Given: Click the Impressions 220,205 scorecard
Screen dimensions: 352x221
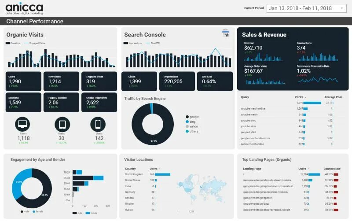Looking at the screenshot, I should [177, 81].
